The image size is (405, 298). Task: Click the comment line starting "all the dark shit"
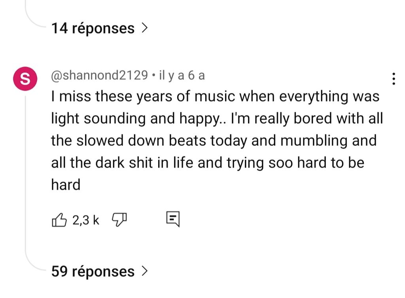[x=207, y=163]
